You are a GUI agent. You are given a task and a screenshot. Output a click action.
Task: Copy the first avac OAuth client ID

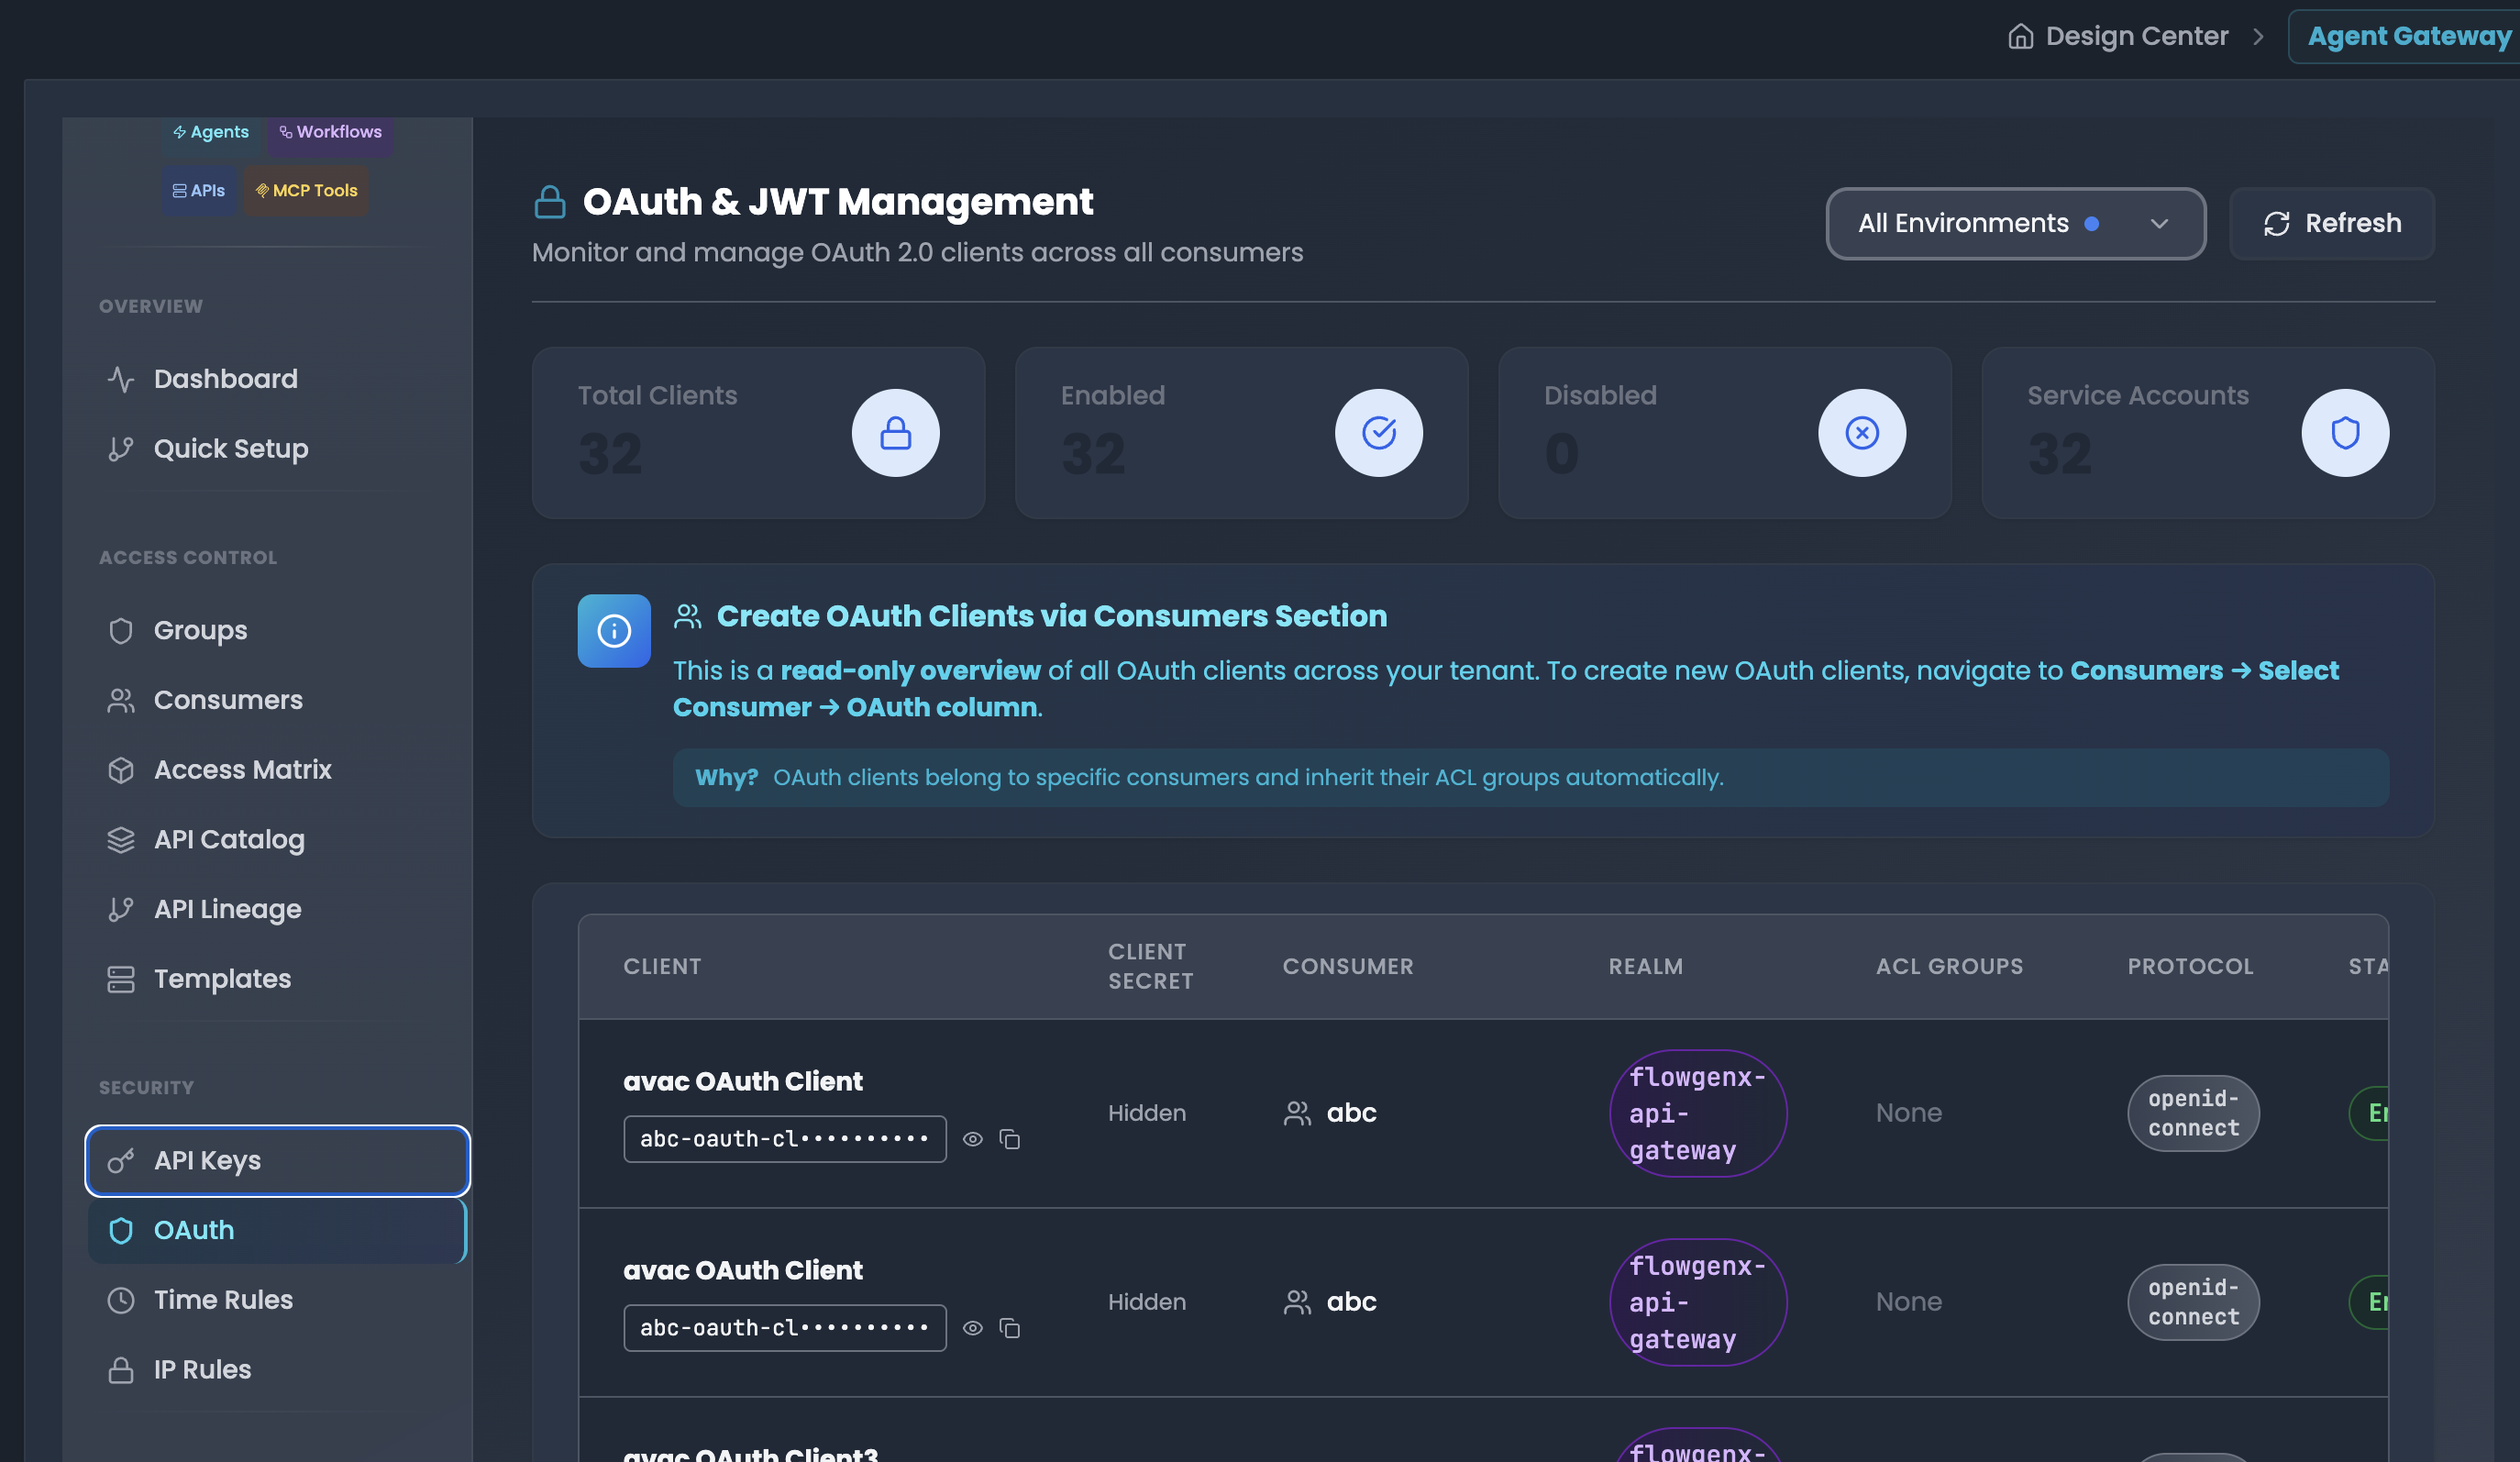(x=1010, y=1139)
